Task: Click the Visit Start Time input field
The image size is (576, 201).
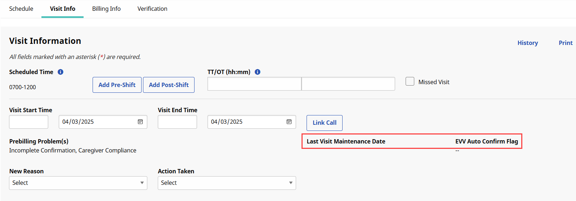Action: pyautogui.click(x=29, y=122)
